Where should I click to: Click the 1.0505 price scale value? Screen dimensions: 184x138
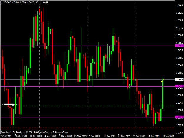[180, 73]
